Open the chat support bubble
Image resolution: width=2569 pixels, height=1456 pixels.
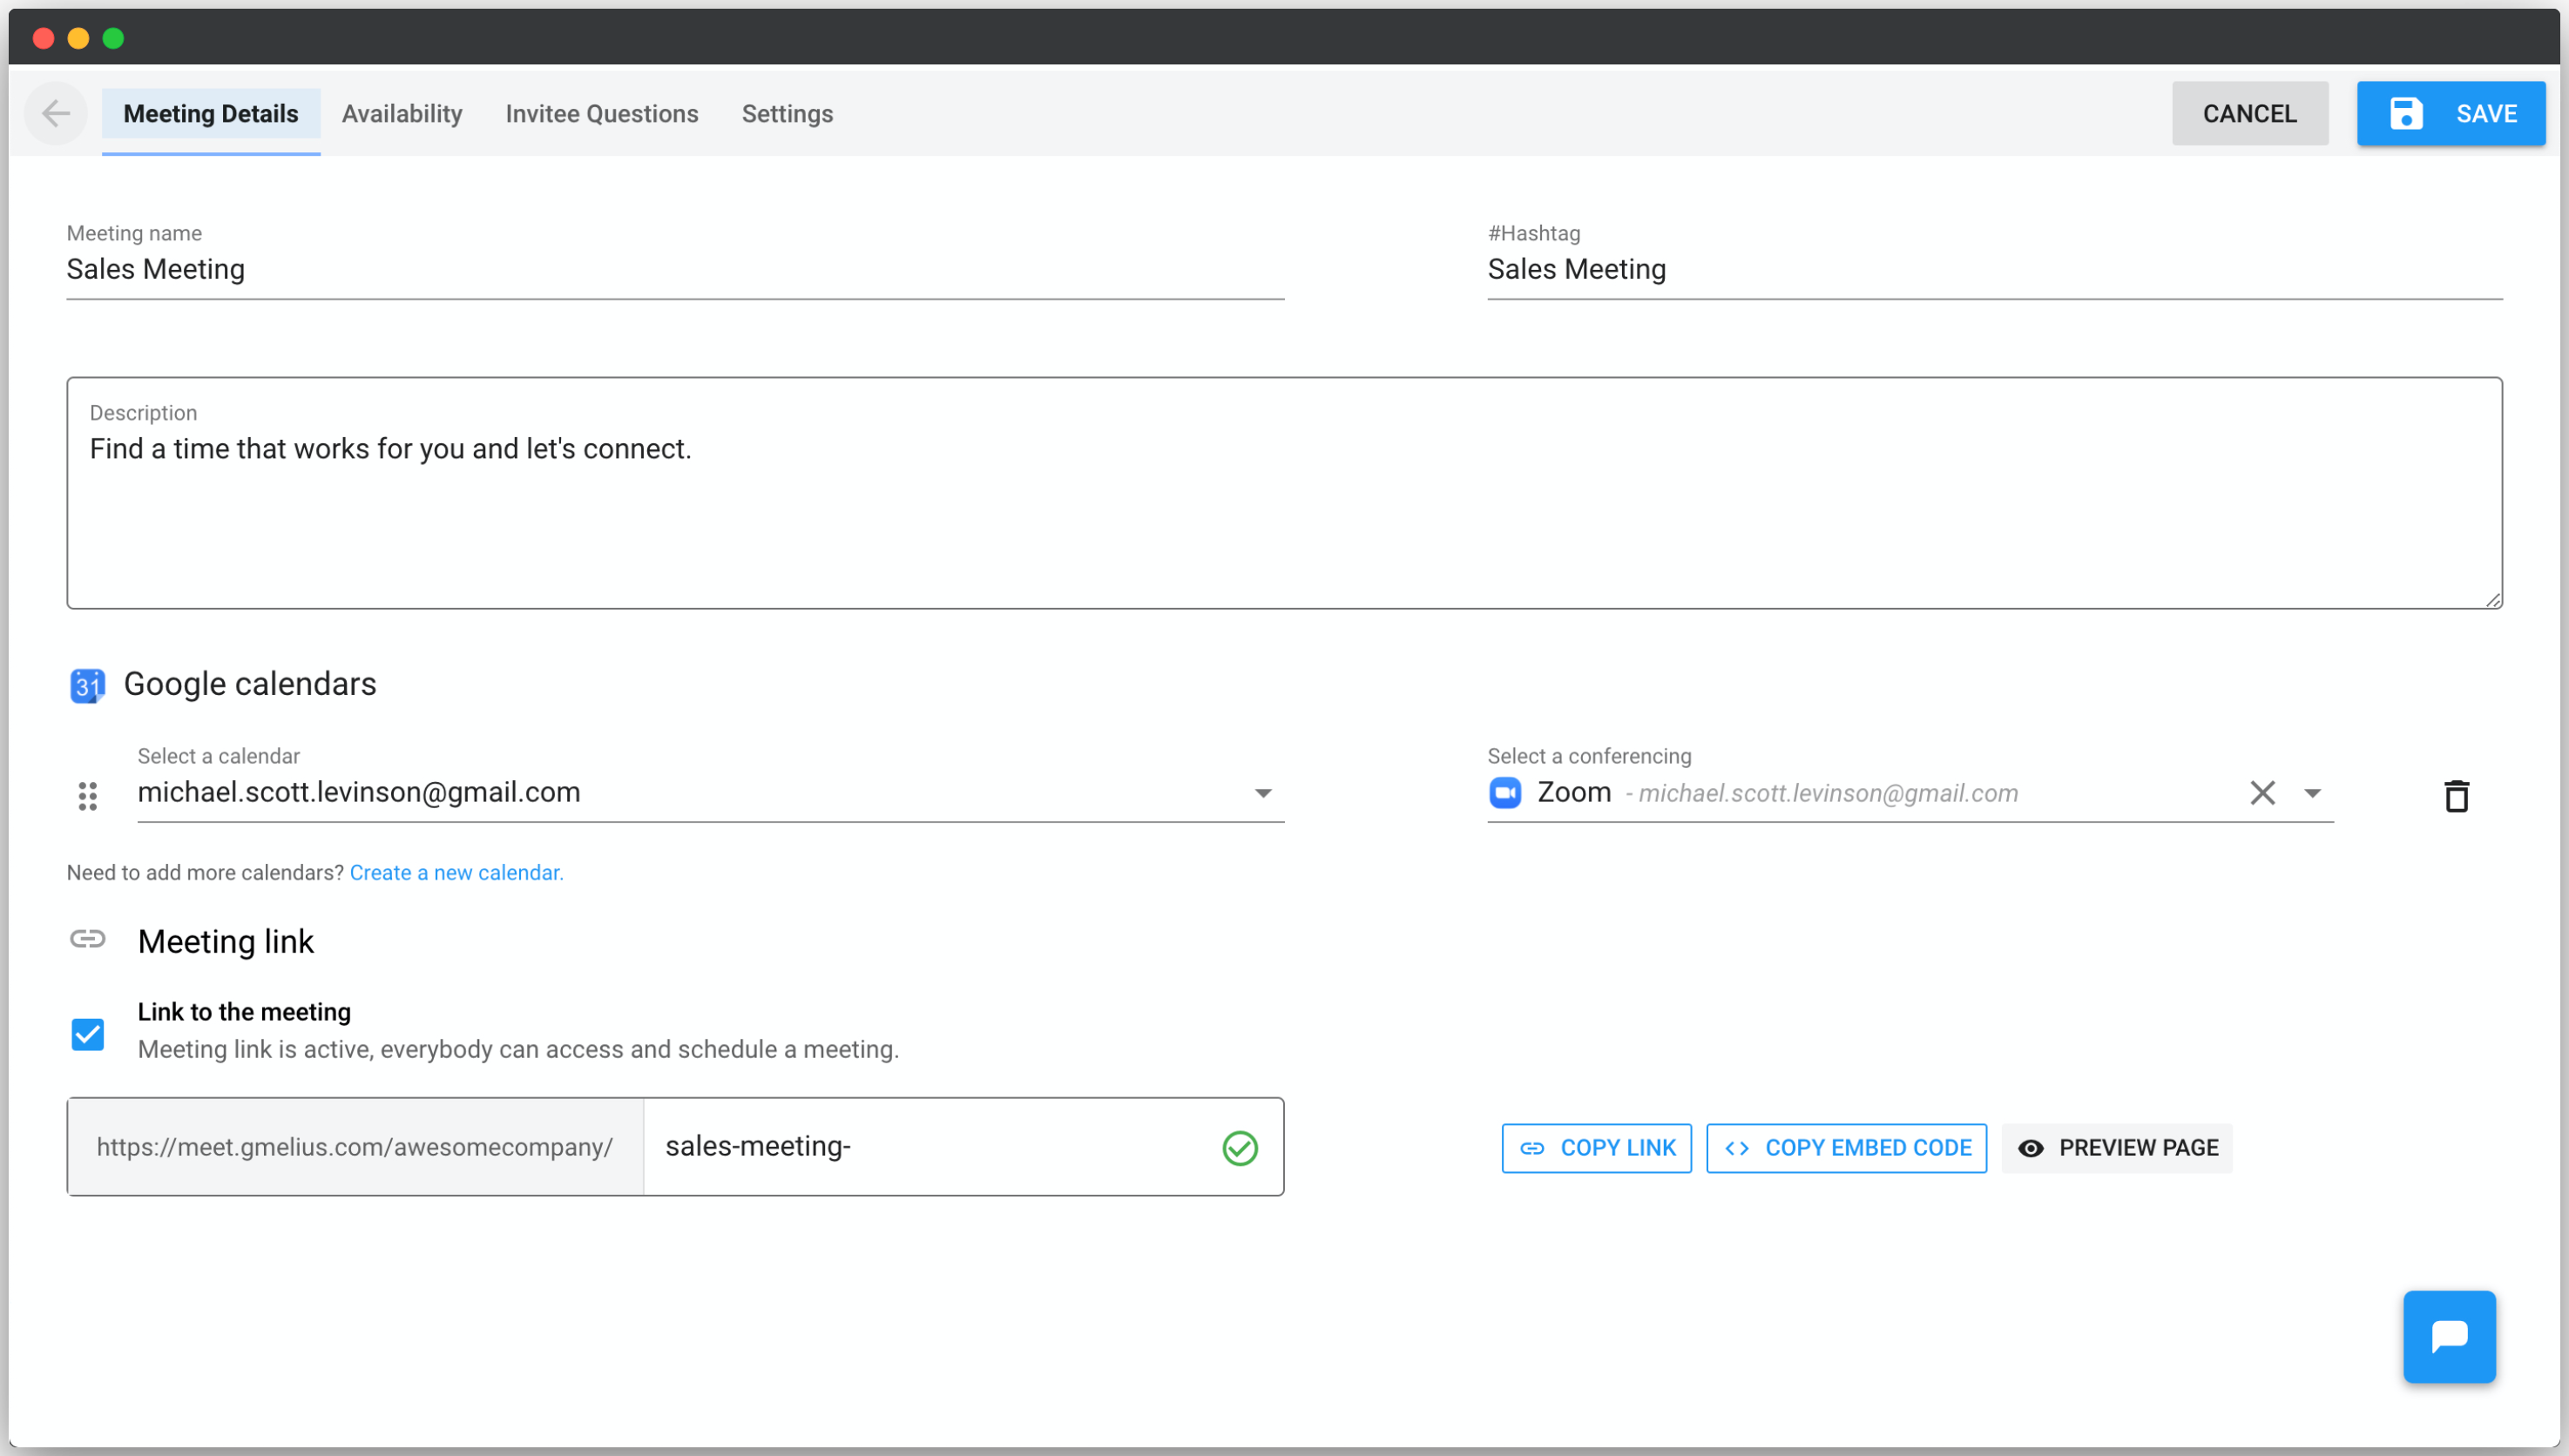click(2449, 1336)
